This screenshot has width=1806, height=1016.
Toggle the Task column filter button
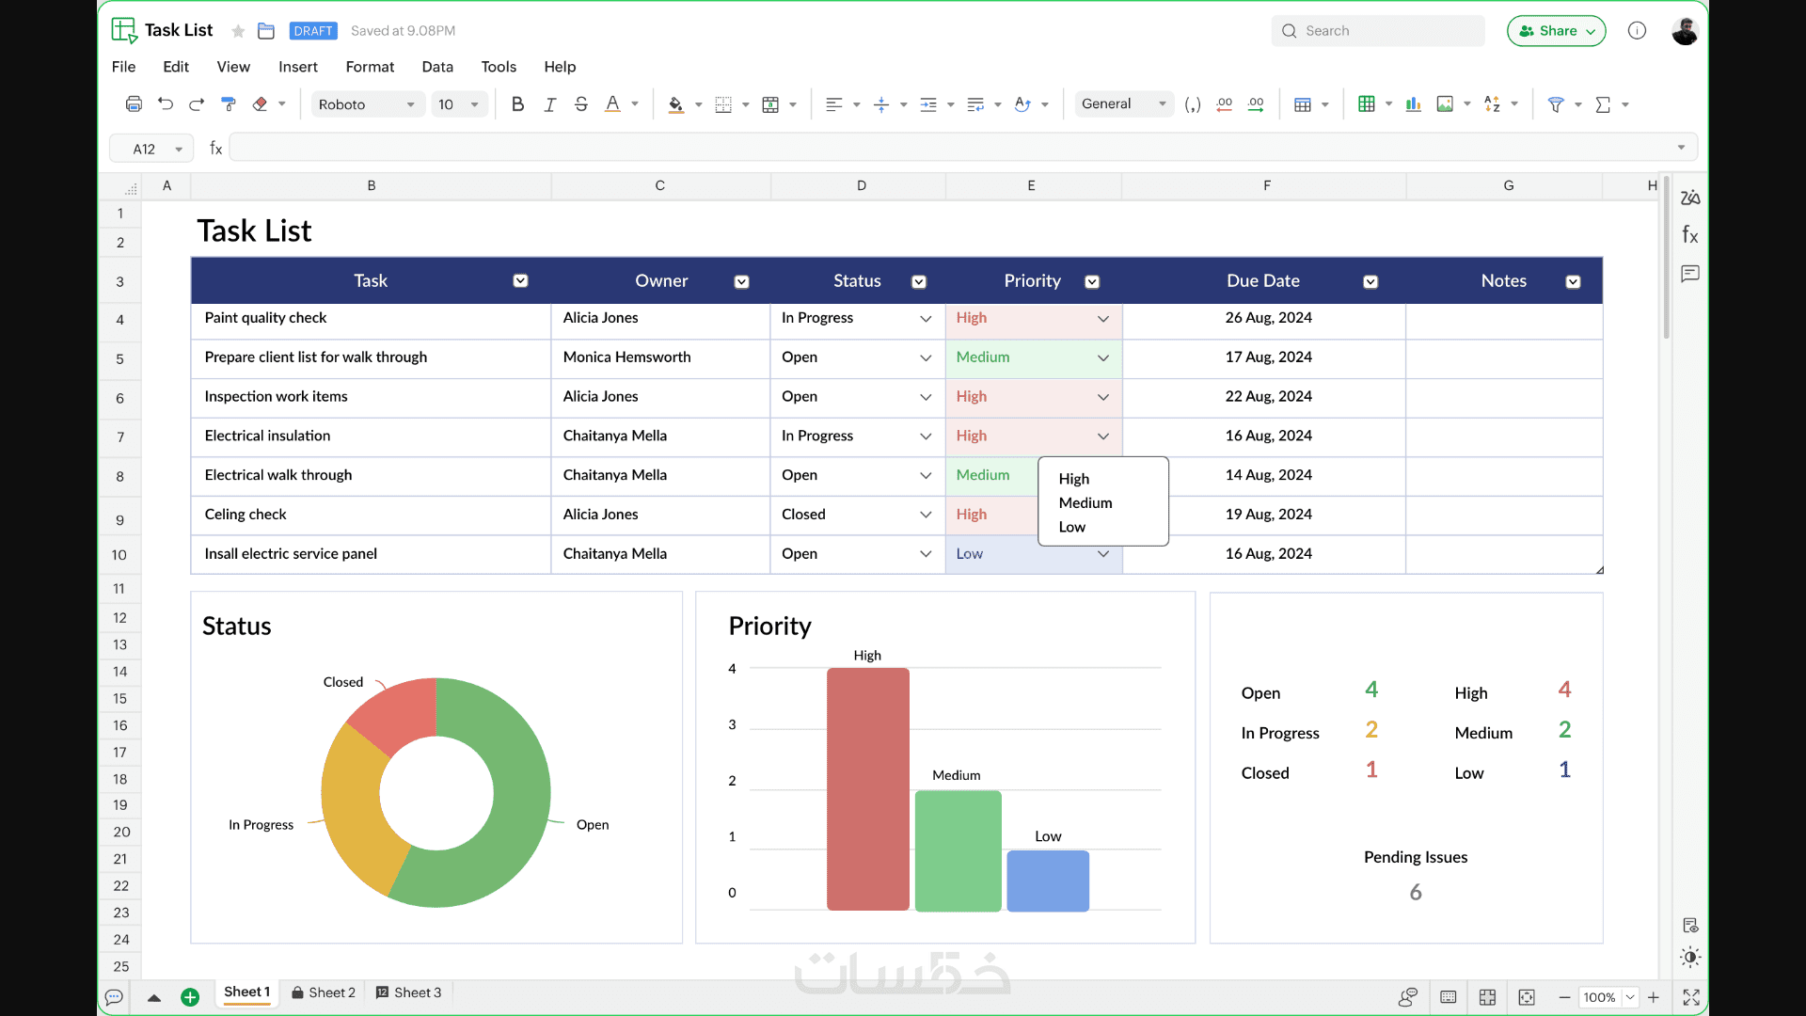point(520,281)
